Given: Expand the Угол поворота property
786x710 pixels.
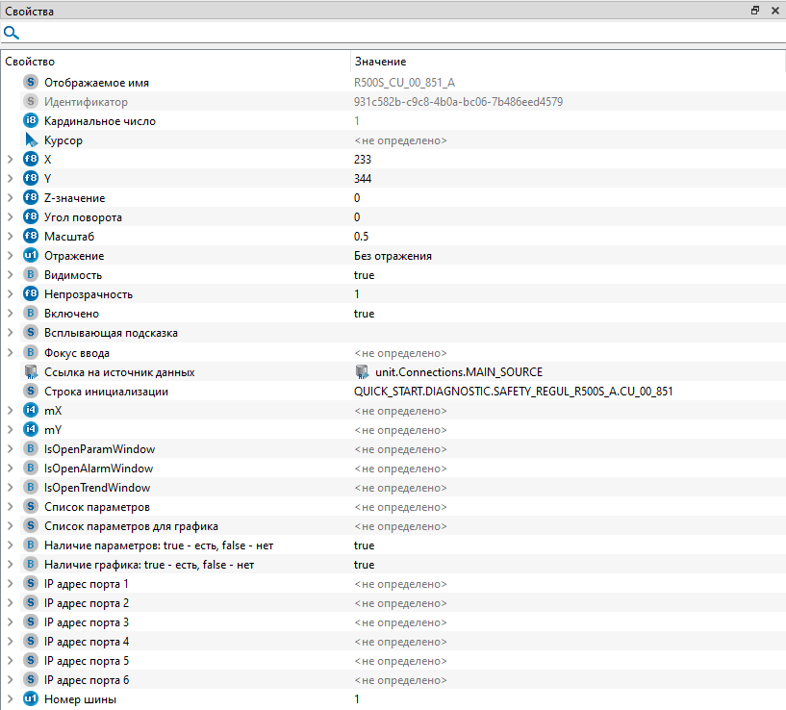Looking at the screenshot, I should [11, 217].
